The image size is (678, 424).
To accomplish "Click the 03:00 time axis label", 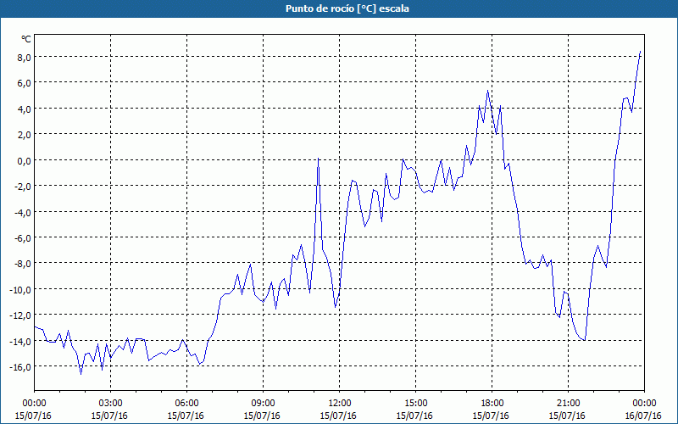I will (111, 404).
